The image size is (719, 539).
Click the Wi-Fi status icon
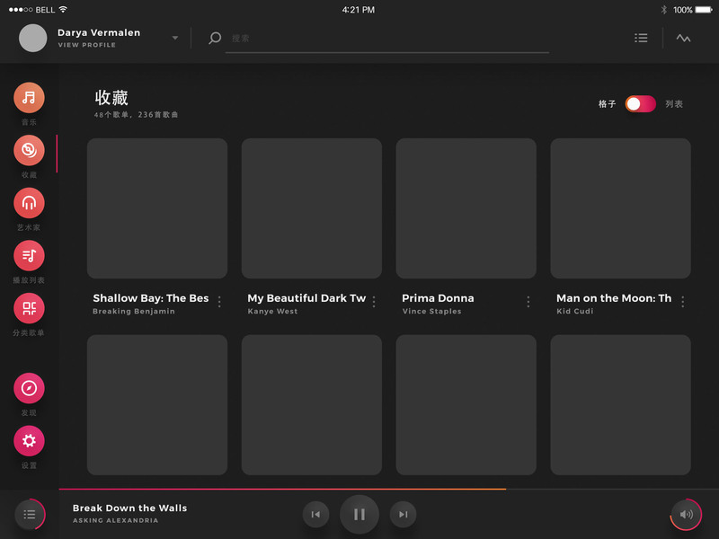pyautogui.click(x=63, y=9)
